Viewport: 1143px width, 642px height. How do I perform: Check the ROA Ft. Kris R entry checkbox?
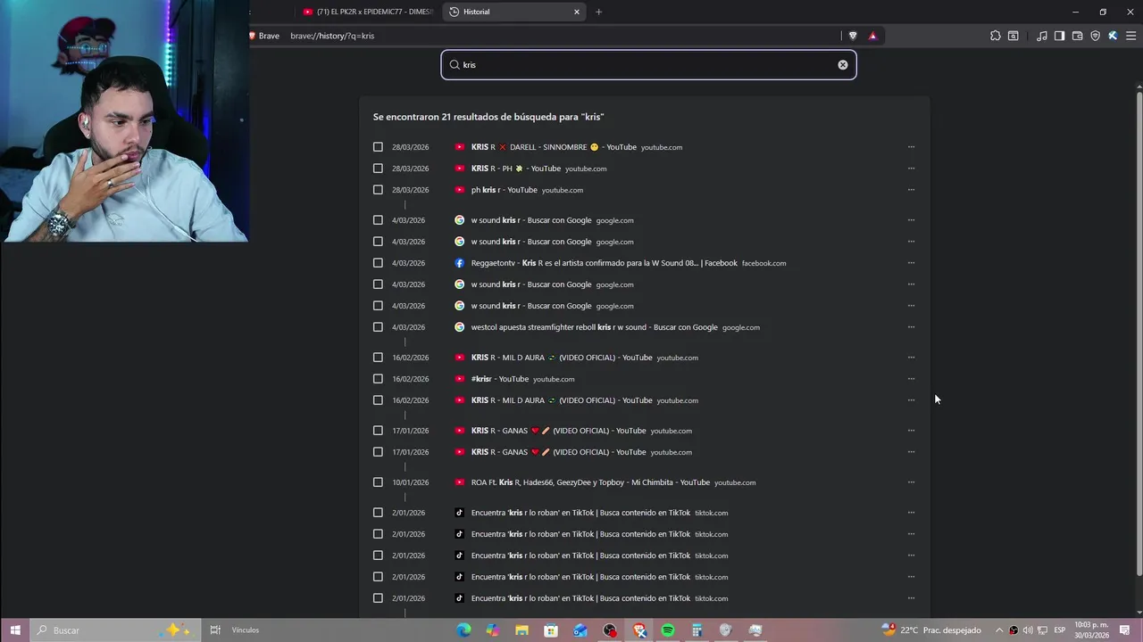coord(378,482)
